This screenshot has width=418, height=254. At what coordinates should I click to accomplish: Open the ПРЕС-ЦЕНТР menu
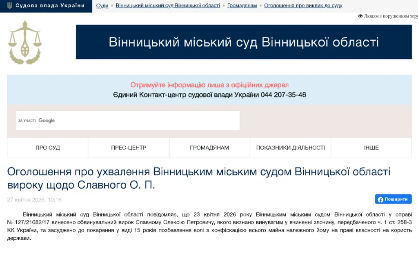click(x=129, y=148)
